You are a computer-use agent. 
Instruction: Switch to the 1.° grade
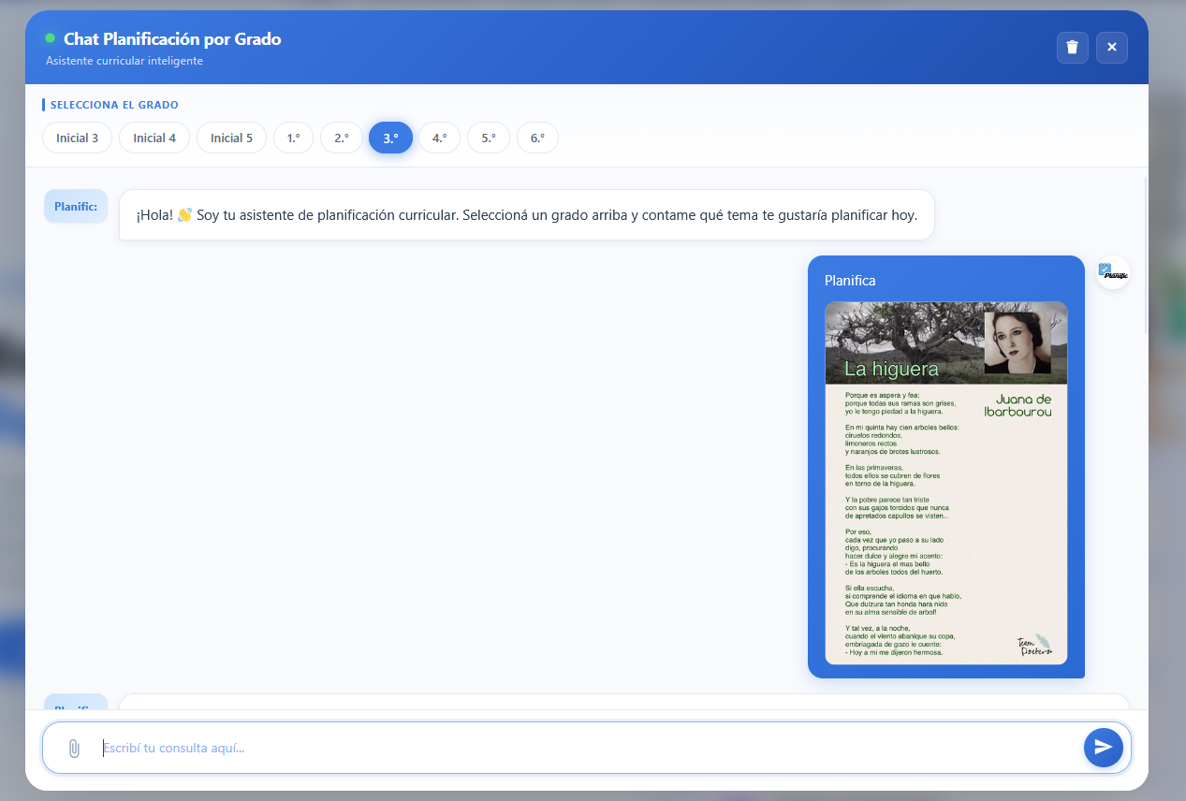click(293, 138)
